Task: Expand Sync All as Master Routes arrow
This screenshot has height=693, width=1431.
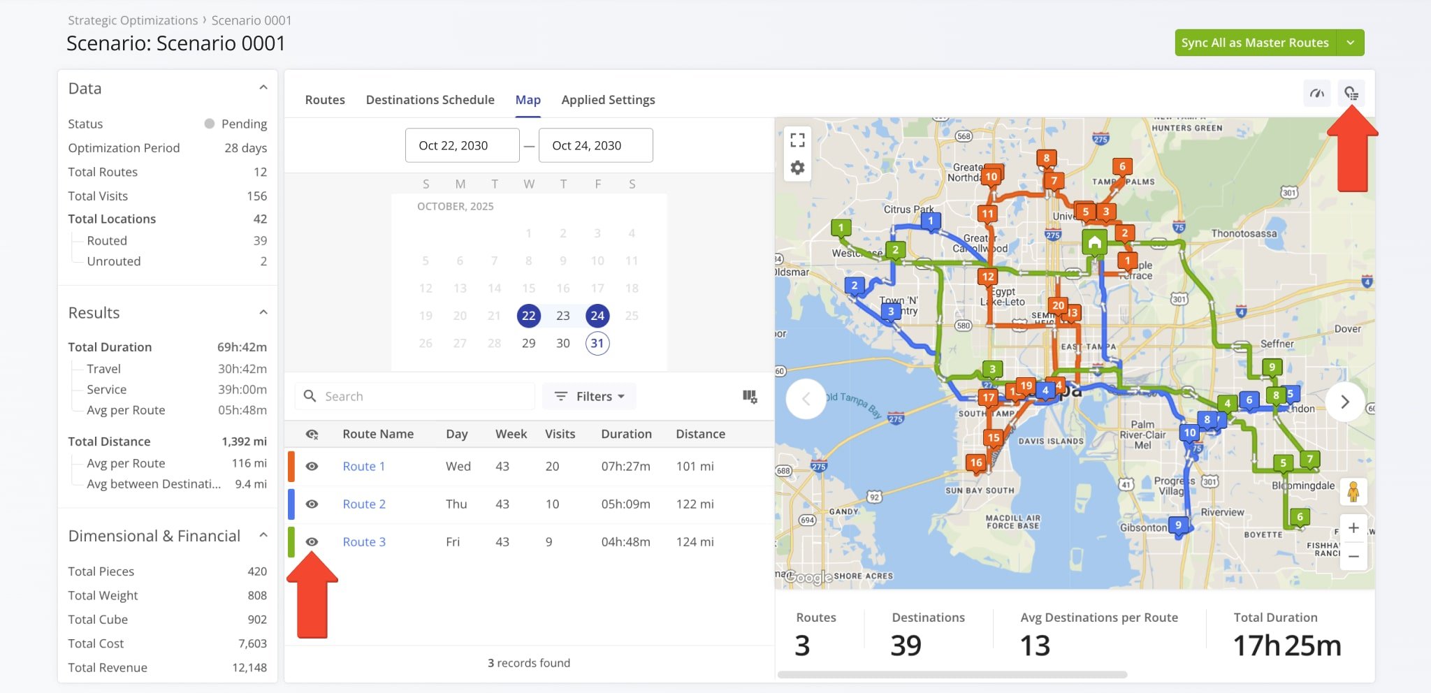Action: click(1350, 43)
